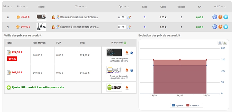This screenshot has height=112, width=233.
Task: Open Housse portefeuille en cuir product link
Action: pos(79,17)
